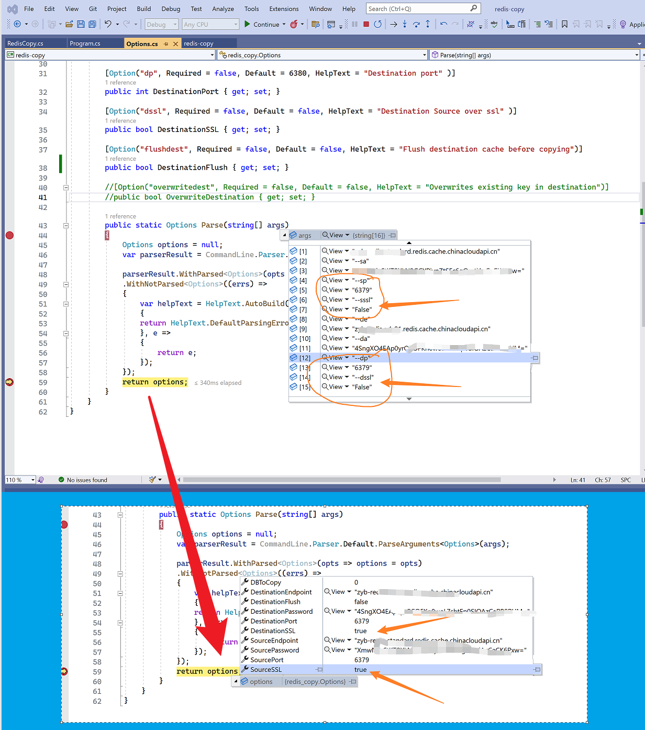Click the editor horizontal scrollbar

(340, 480)
